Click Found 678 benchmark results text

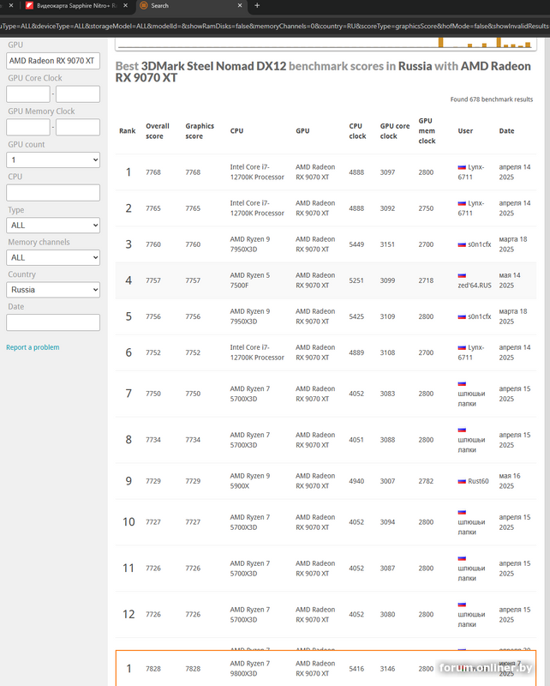[492, 99]
